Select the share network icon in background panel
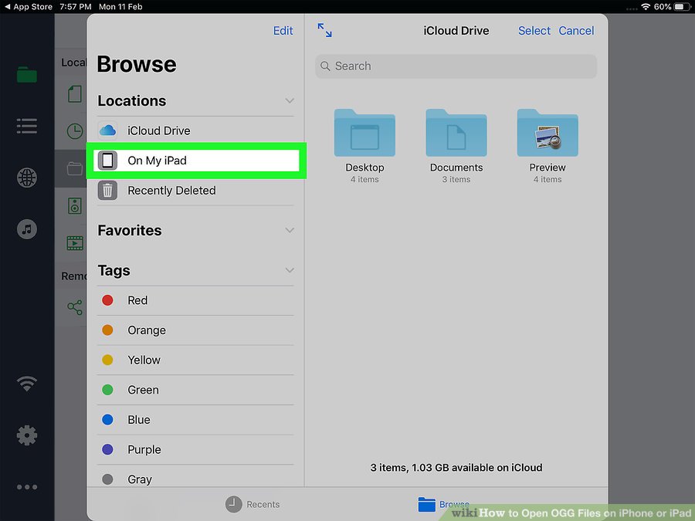The image size is (695, 521). point(74,307)
